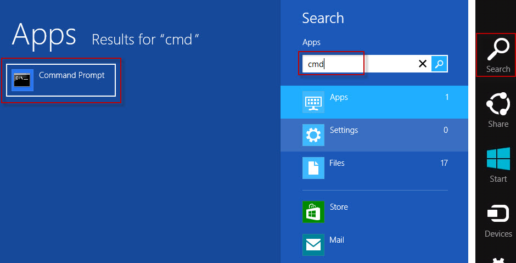Search within Store by its text label

339,207
